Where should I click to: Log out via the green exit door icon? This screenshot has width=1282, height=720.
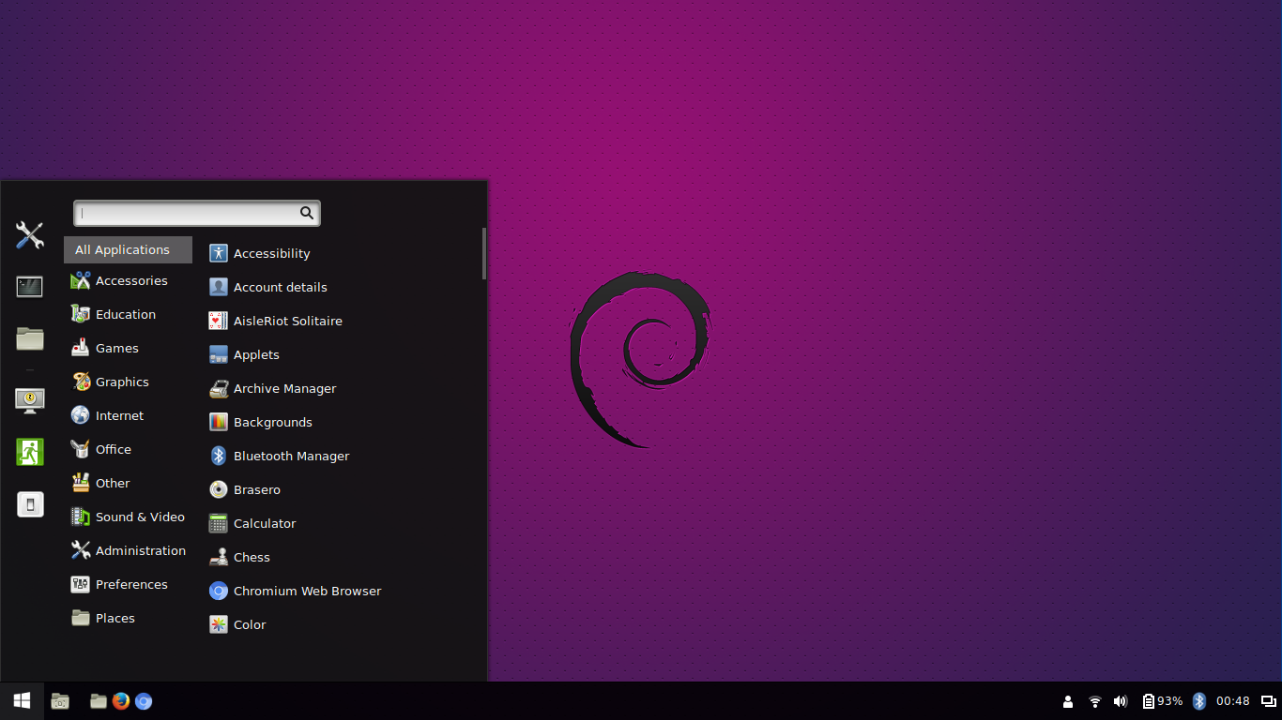(x=29, y=452)
